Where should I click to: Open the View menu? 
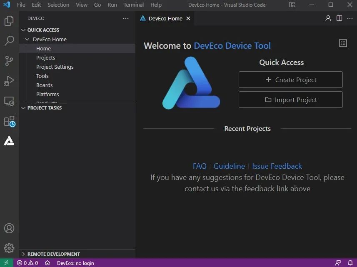(82, 5)
